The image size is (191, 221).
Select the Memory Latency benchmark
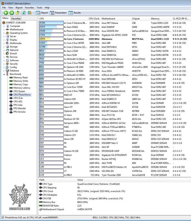pyautogui.click(x=20, y=88)
